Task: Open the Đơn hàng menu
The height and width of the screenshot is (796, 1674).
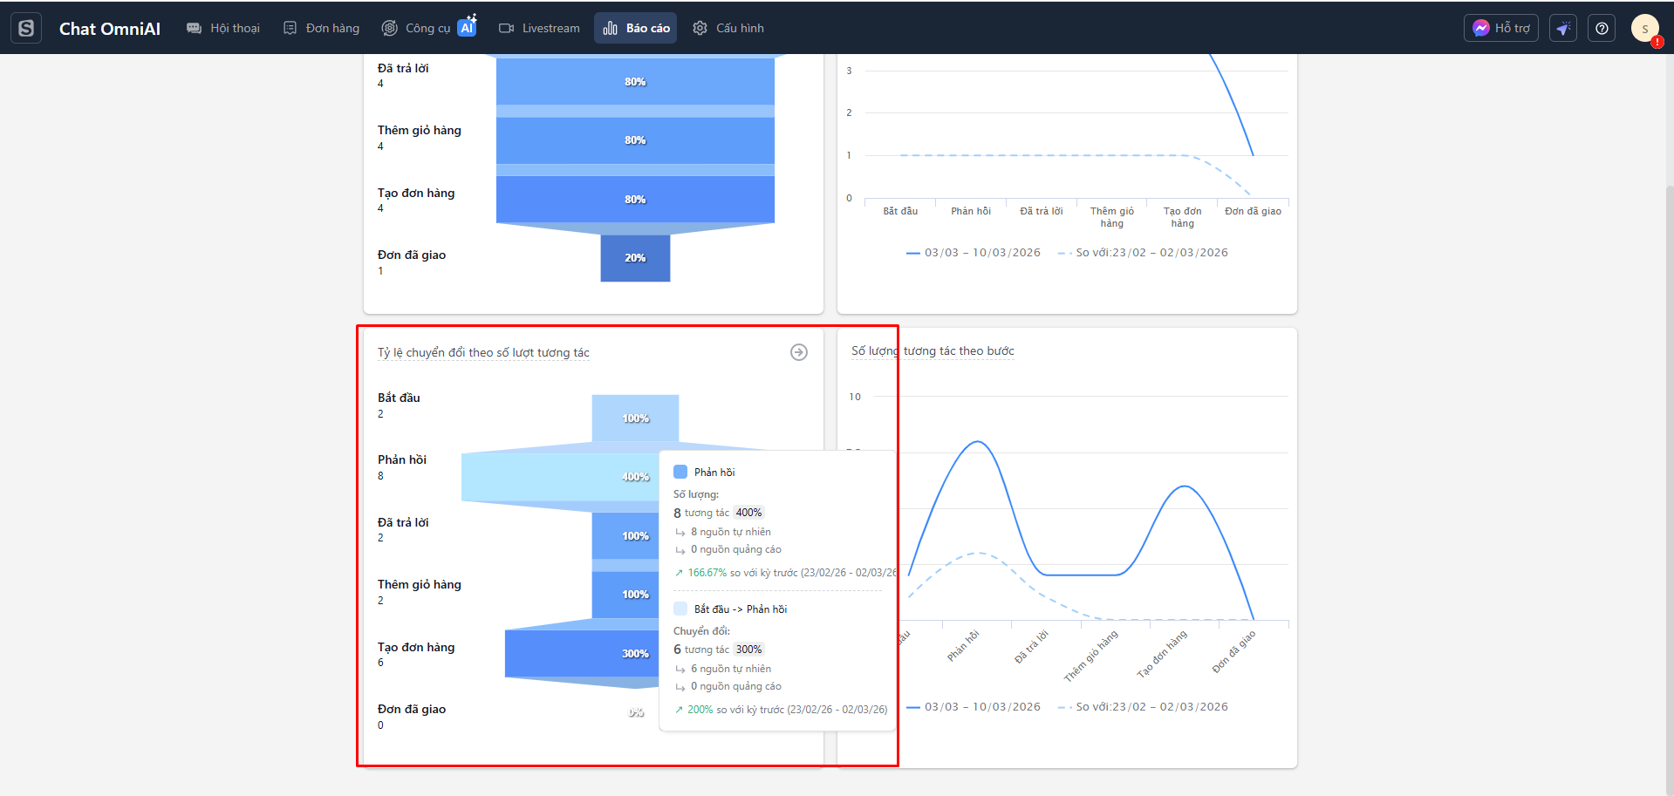Action: (x=321, y=28)
